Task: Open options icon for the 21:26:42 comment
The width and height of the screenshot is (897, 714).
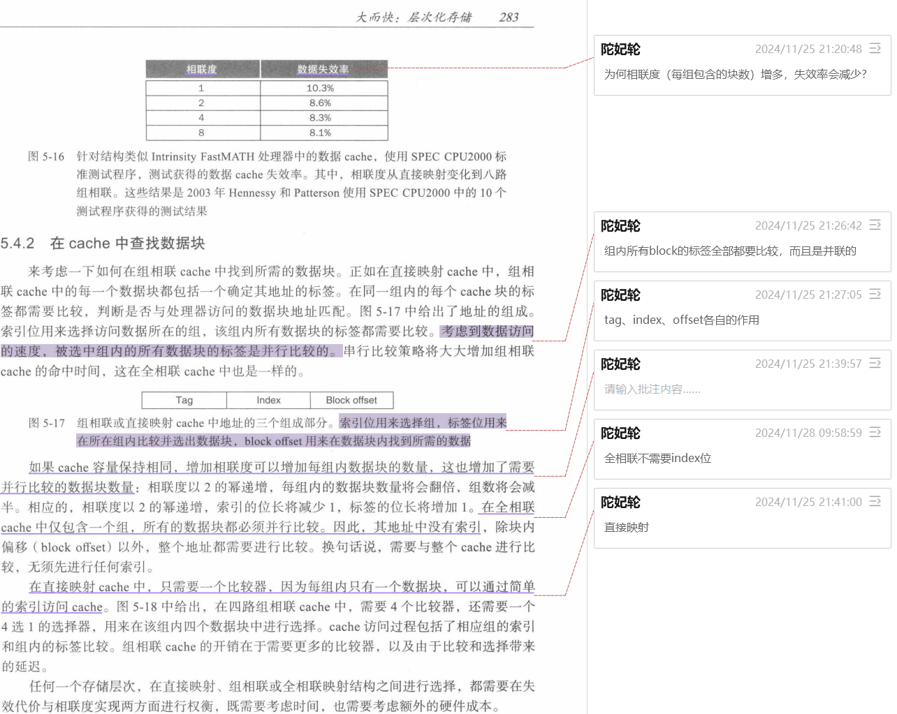Action: (x=875, y=225)
